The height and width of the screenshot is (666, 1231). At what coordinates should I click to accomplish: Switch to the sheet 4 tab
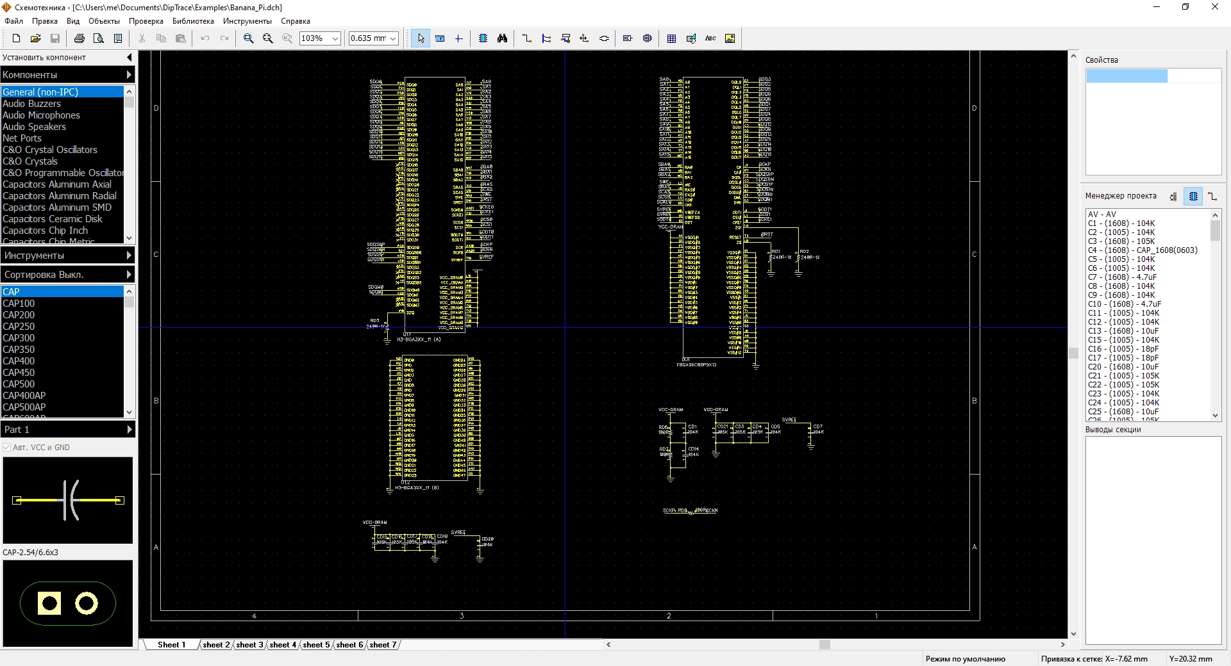283,645
